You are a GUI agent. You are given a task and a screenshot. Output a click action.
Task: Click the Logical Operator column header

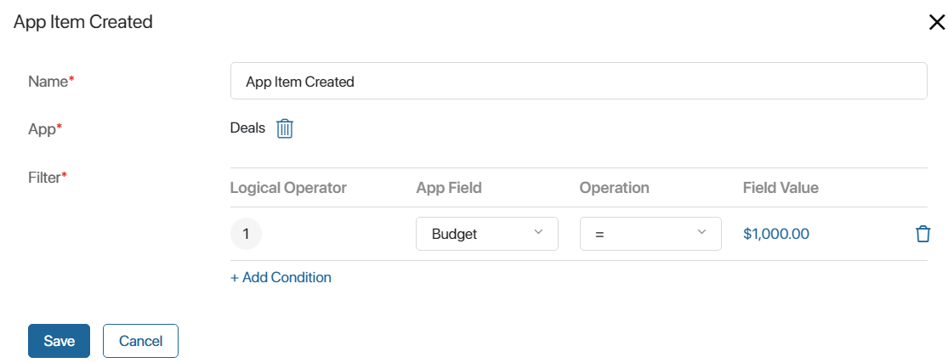click(x=288, y=188)
